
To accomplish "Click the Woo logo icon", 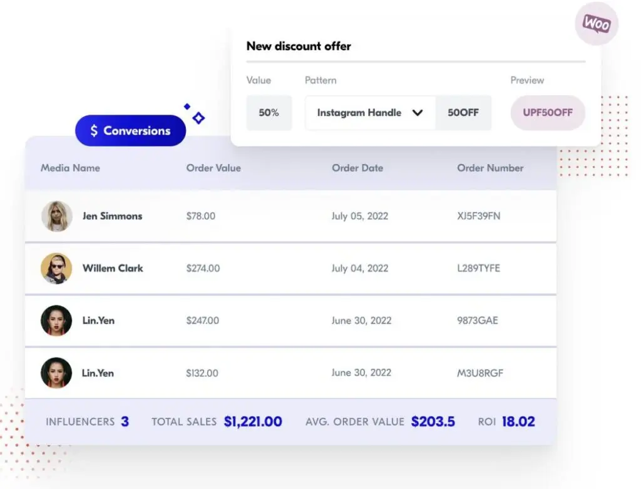I will [x=596, y=23].
